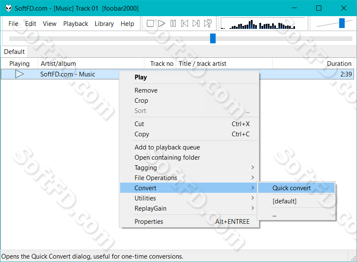Open Properties from the context menu
The image size is (357, 262).
coord(189,221)
